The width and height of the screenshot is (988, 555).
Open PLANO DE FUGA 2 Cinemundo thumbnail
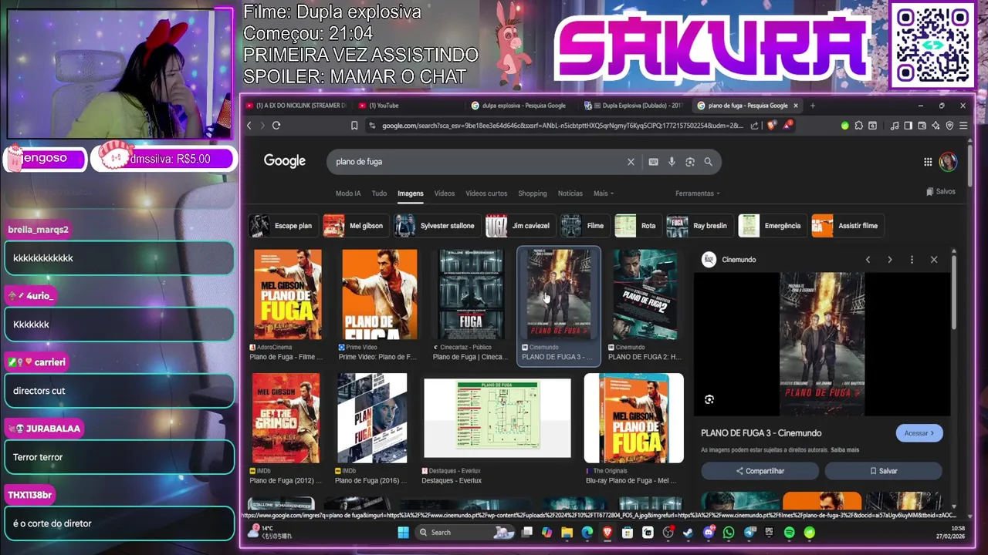click(645, 294)
